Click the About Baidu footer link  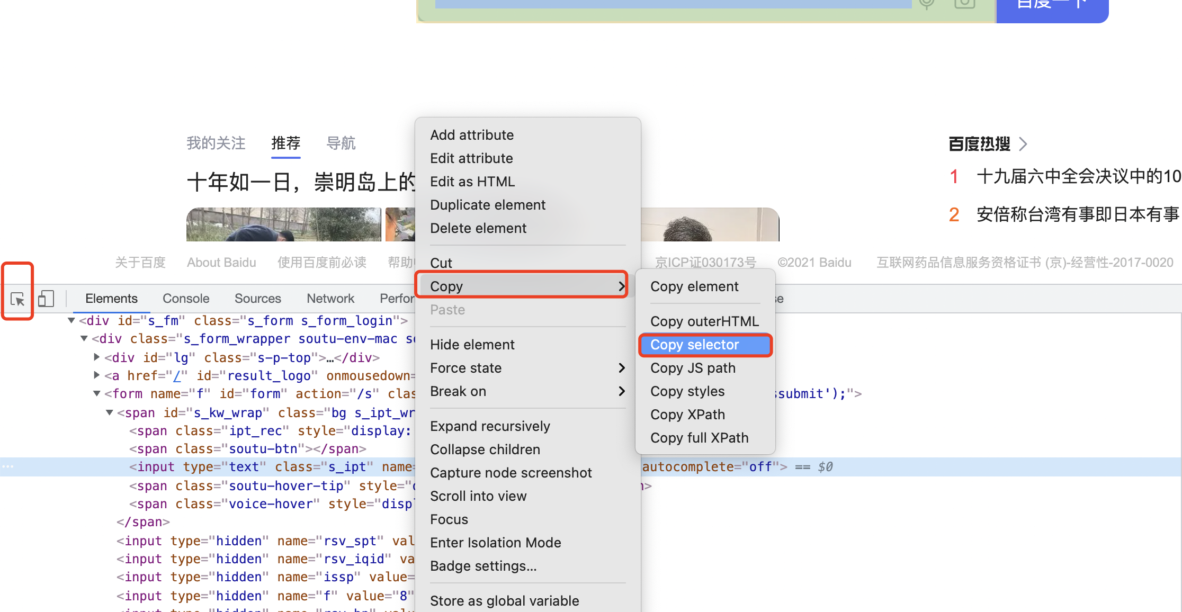(x=221, y=263)
